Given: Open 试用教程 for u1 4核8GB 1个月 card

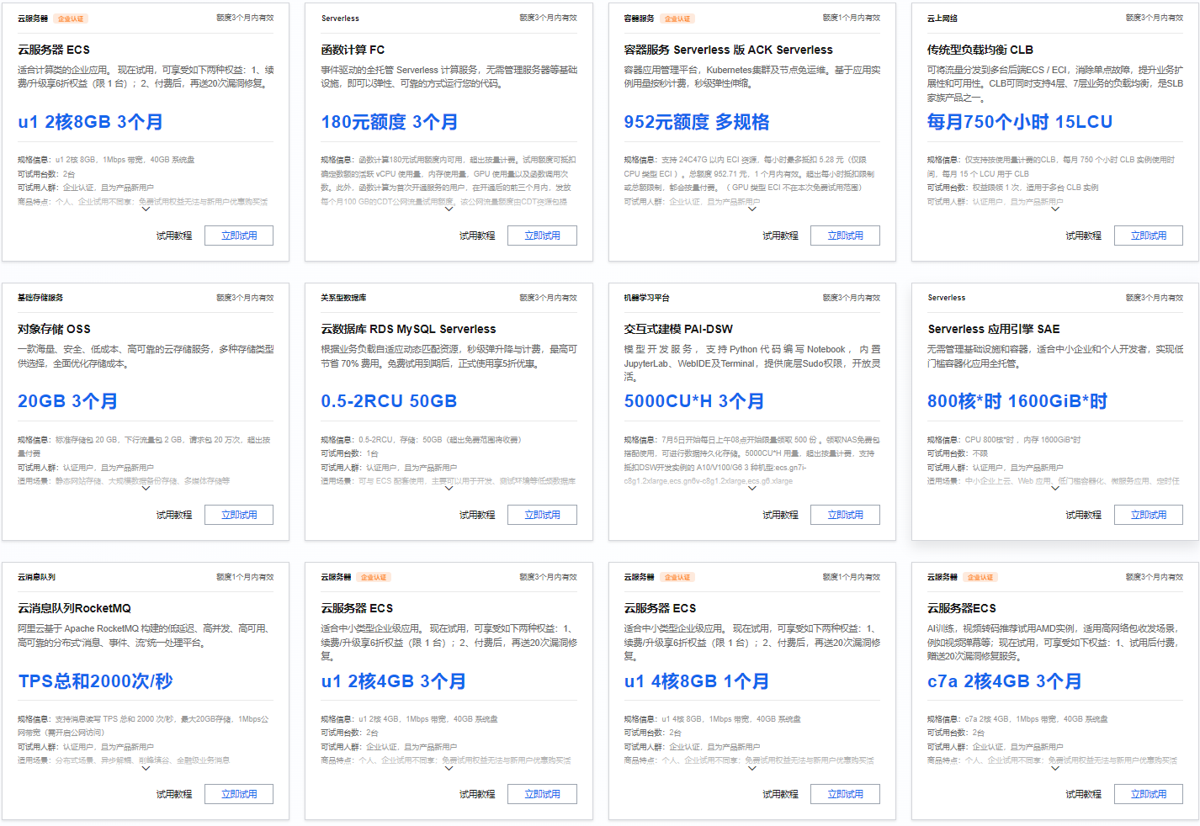Looking at the screenshot, I should click(x=780, y=794).
